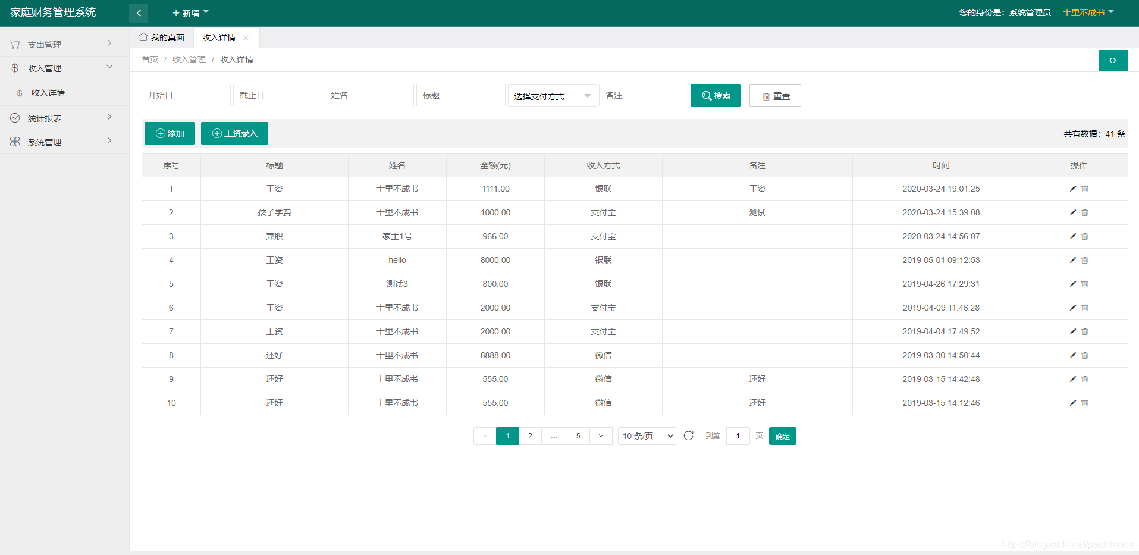This screenshot has width=1139, height=555.
Task: Edit the 孩子学费 record pencil icon
Action: coord(1073,212)
